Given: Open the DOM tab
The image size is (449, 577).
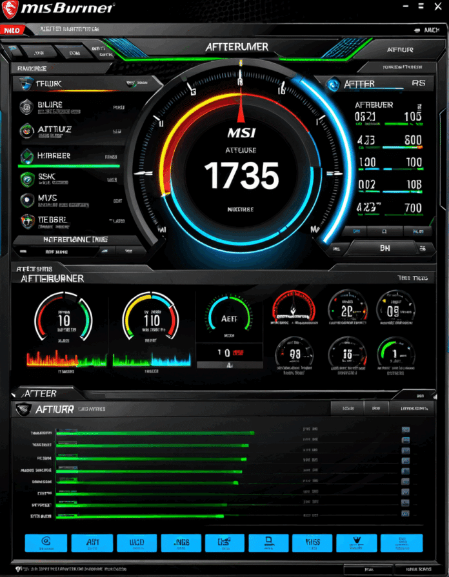Looking at the screenshot, I should 75,53.
